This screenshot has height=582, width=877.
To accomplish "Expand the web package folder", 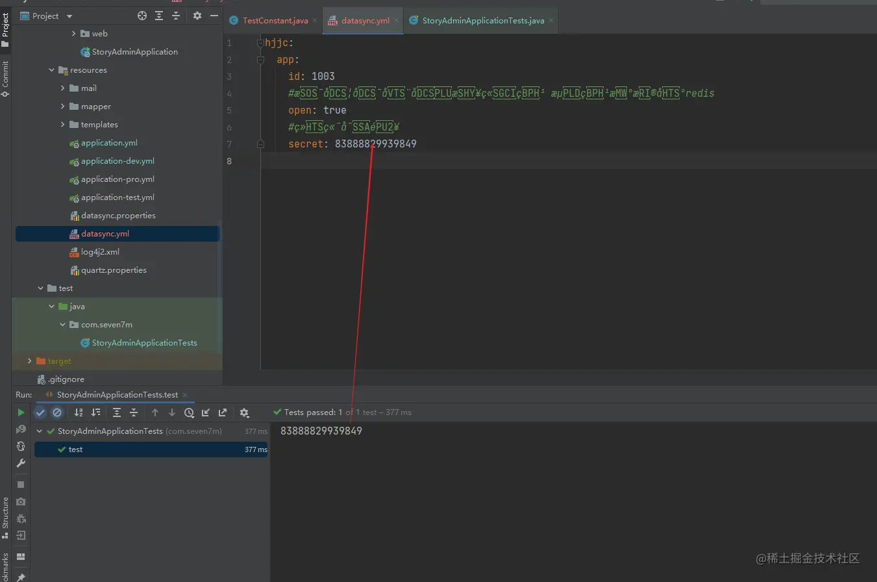I will pos(74,34).
